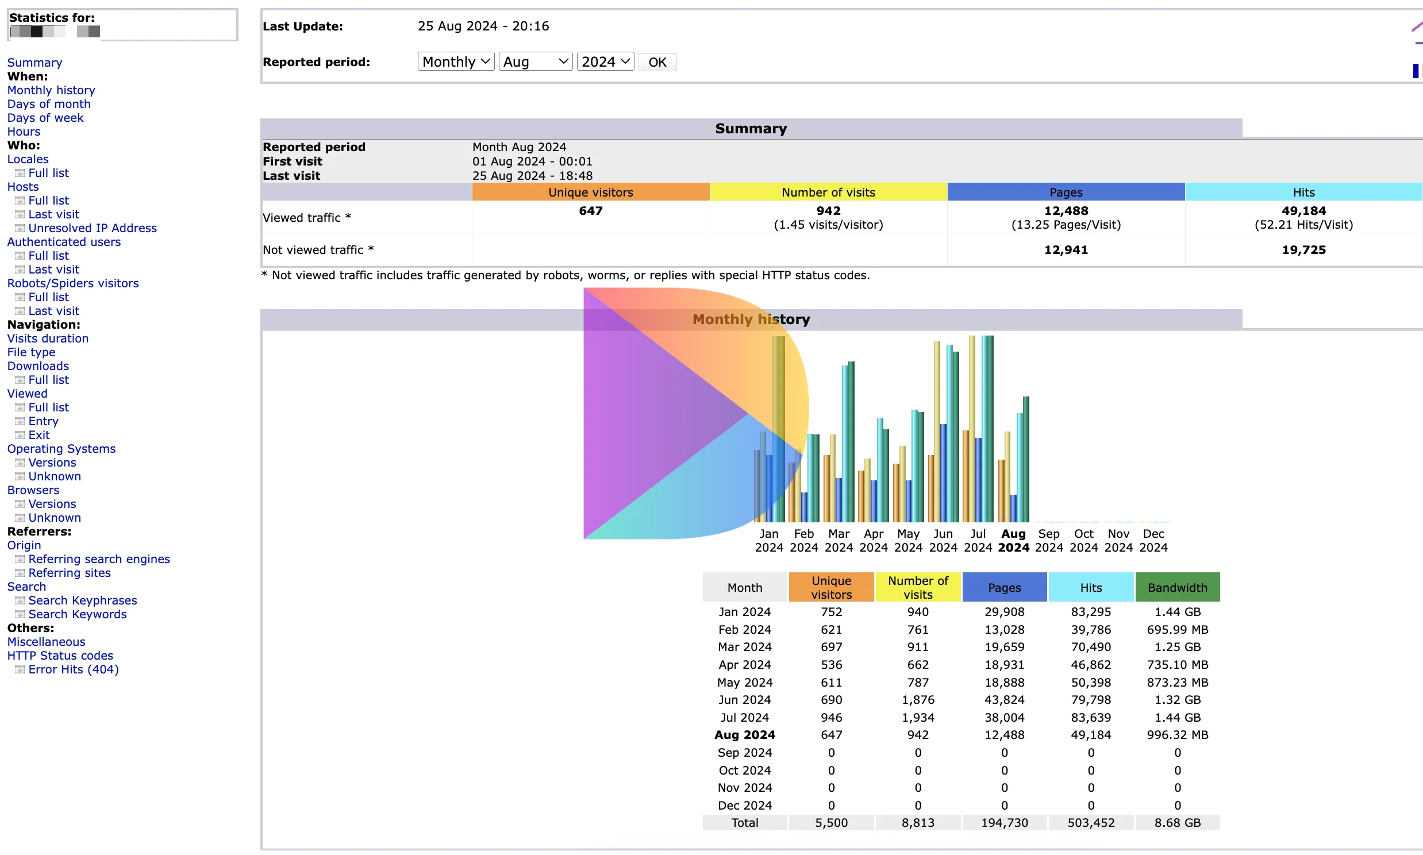Viewport: 1423px width, 855px height.
Task: Select Aug from month dropdown
Action: (534, 61)
